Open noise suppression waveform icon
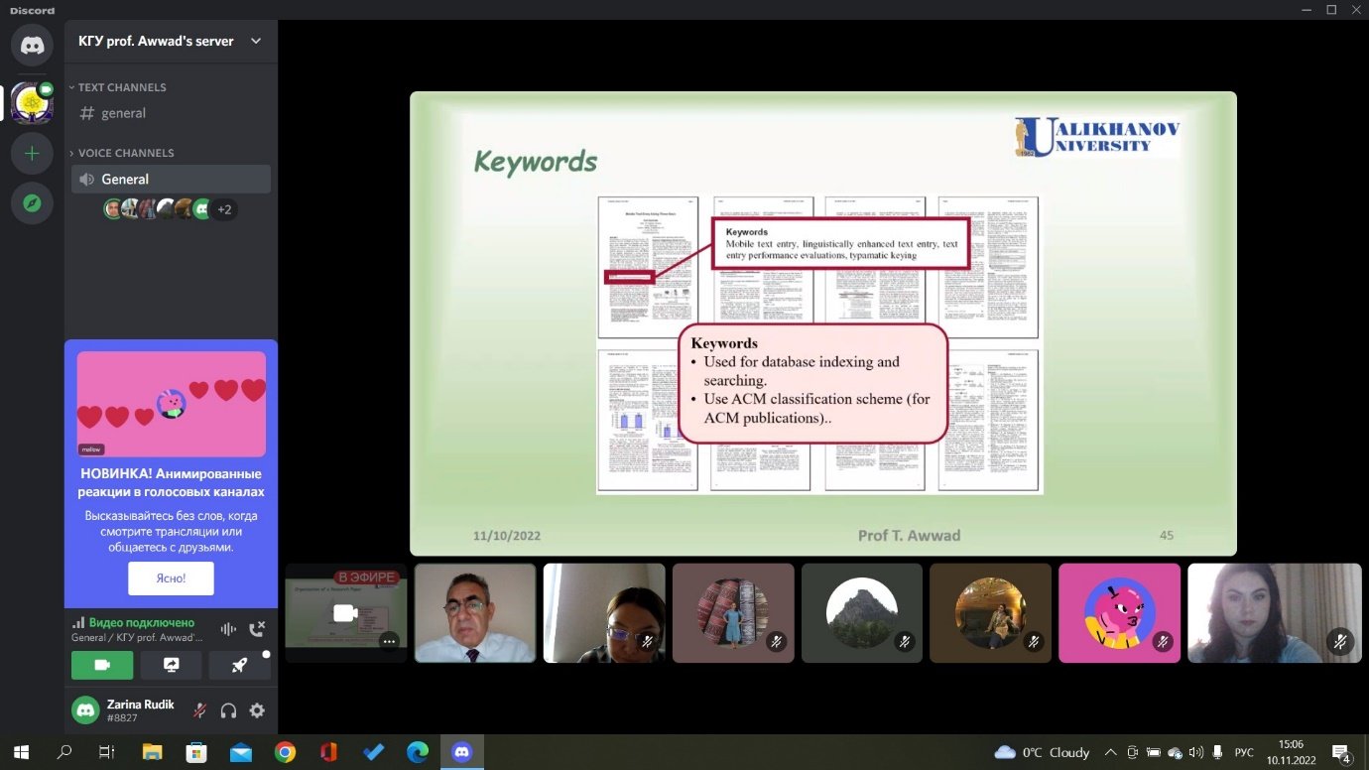The width and height of the screenshot is (1369, 770). point(228,629)
